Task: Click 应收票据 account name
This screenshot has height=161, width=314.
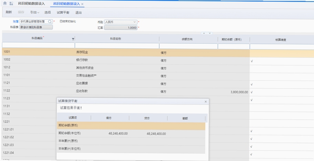Action: [x=82, y=83]
